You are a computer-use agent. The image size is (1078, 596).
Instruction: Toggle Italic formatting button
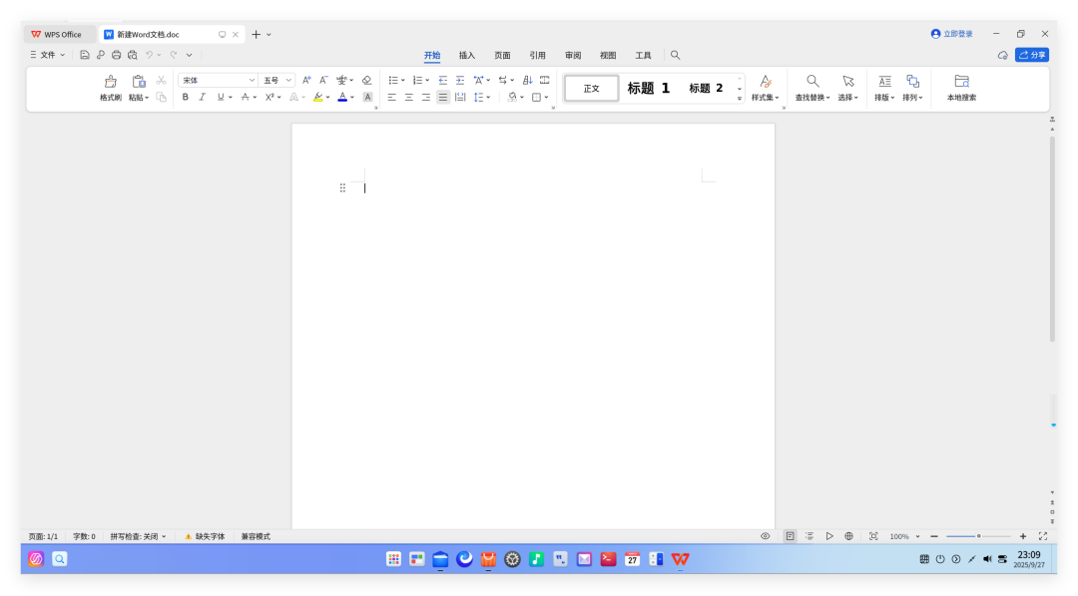point(202,97)
